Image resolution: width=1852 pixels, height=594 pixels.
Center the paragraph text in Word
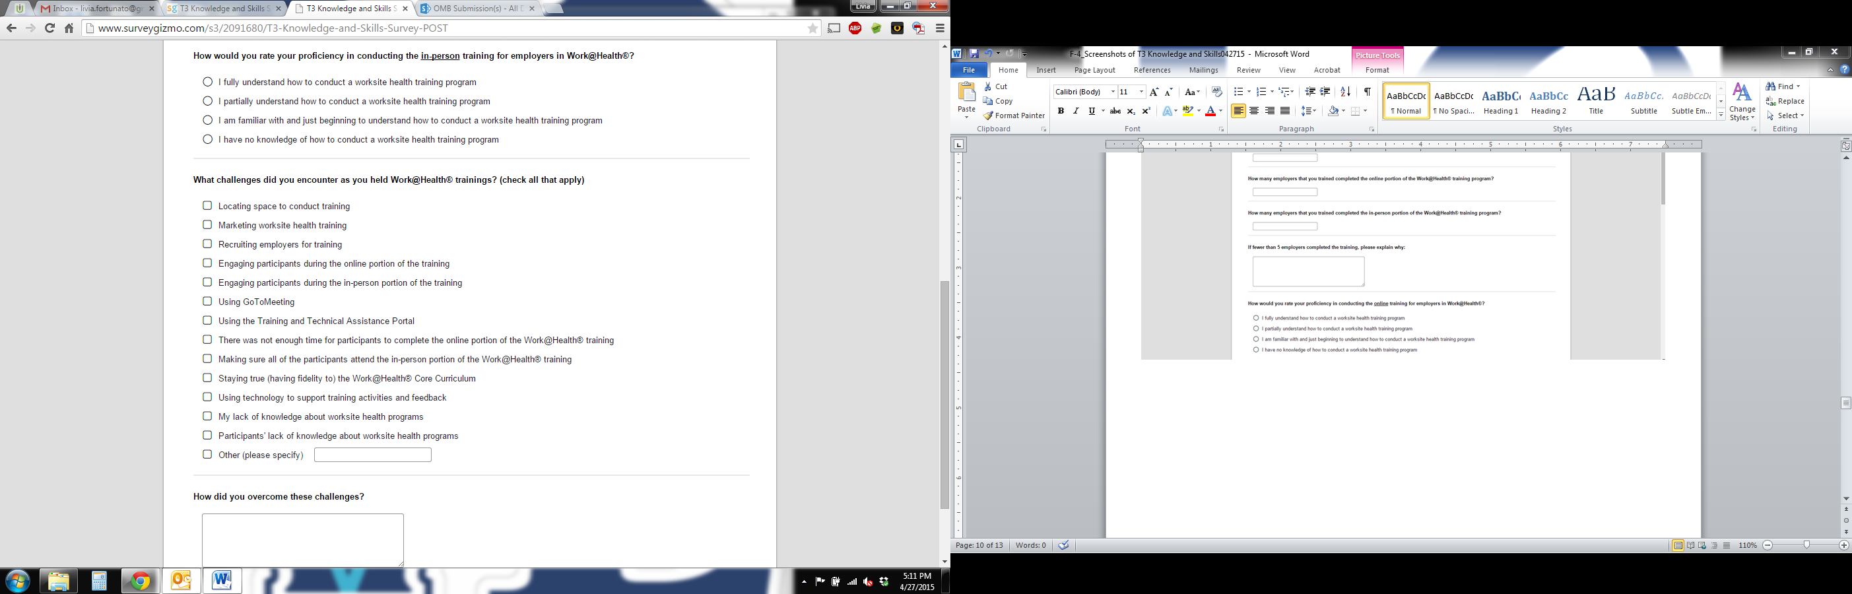[x=1254, y=111]
